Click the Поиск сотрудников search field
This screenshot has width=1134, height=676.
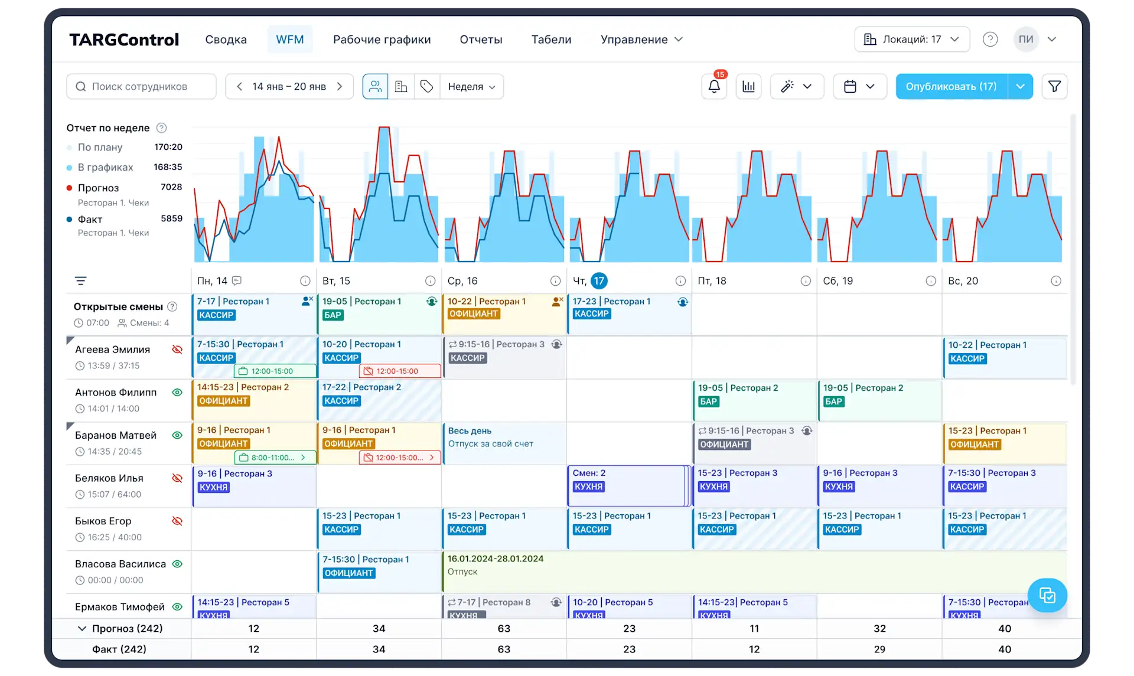(142, 87)
